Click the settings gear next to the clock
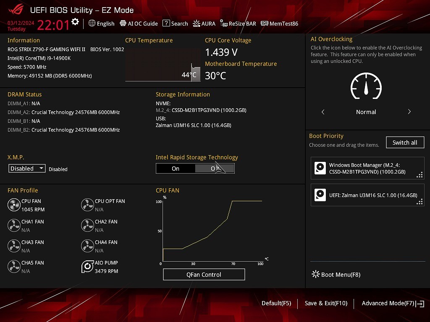This screenshot has height=322, width=430. click(75, 22)
